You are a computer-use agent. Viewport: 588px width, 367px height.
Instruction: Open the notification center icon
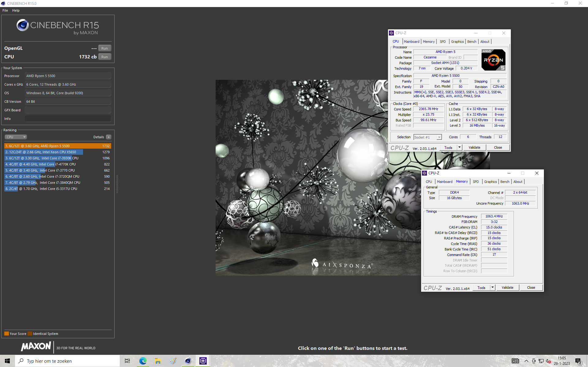coord(578,361)
